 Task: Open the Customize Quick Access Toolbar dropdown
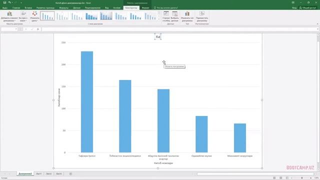pos(21,3)
